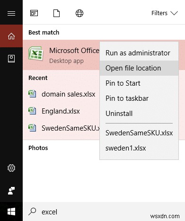The image size is (185, 221).
Task: Click the file icon beside SwedenSameSKU recent item
Action: tap(32, 128)
